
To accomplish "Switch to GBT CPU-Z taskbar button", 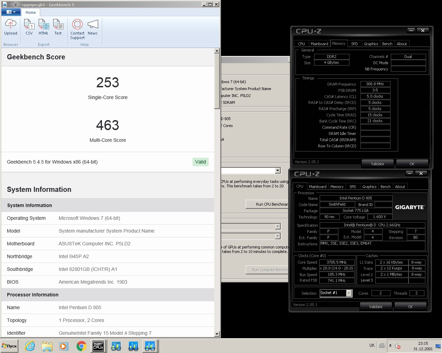I will coord(98,346).
